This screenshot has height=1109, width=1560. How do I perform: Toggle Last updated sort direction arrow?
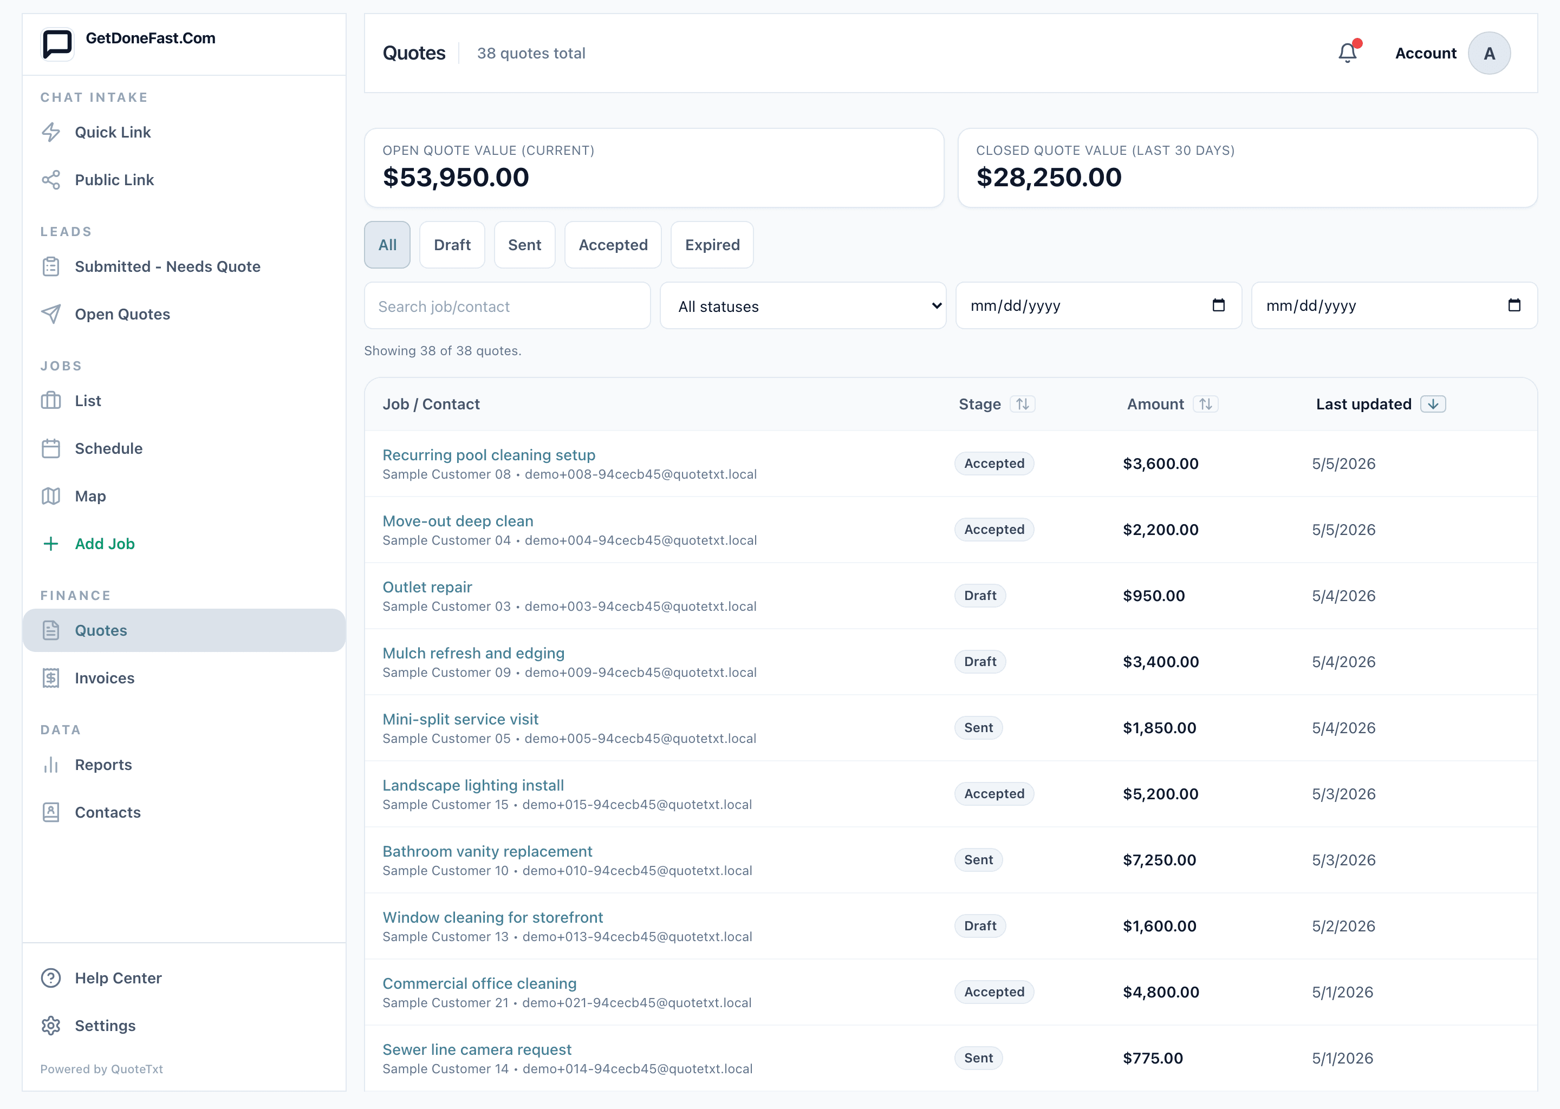1433,405
